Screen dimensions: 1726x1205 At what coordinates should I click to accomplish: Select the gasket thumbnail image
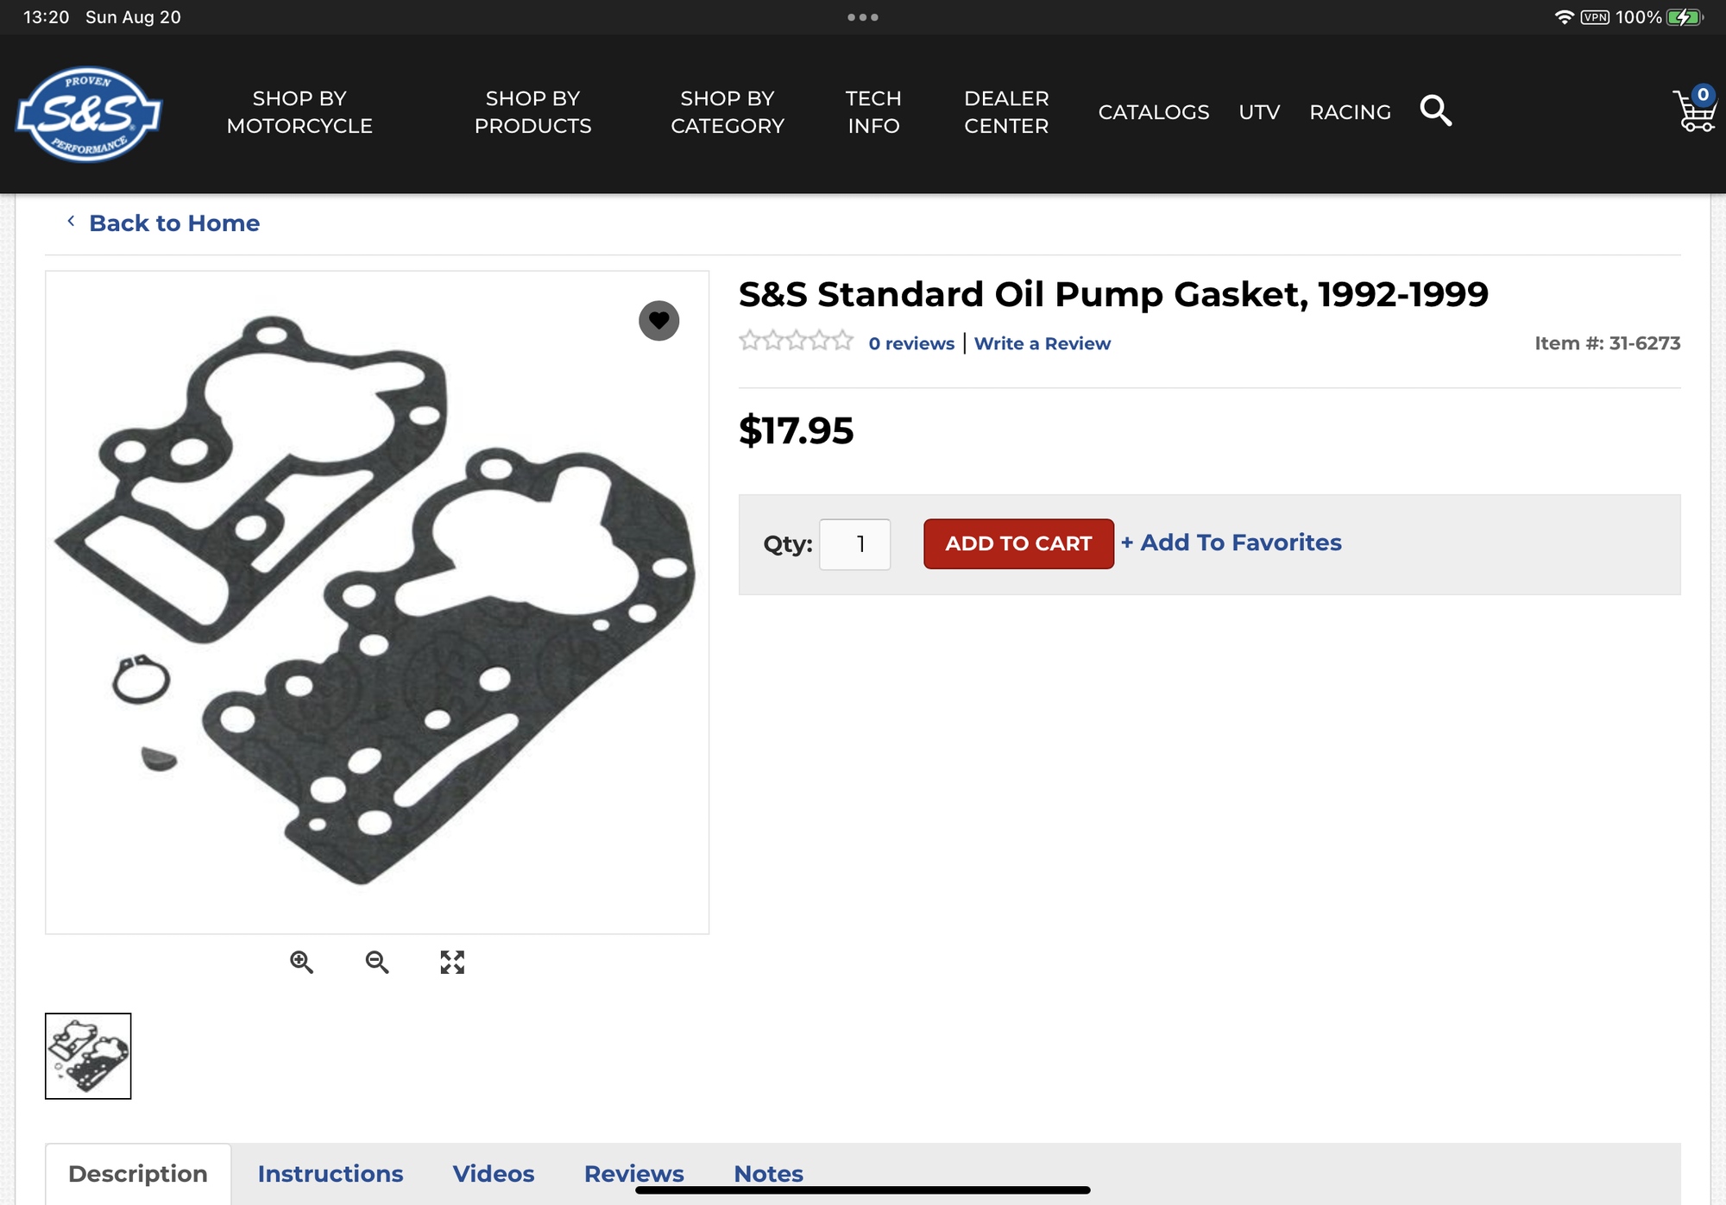(x=88, y=1056)
